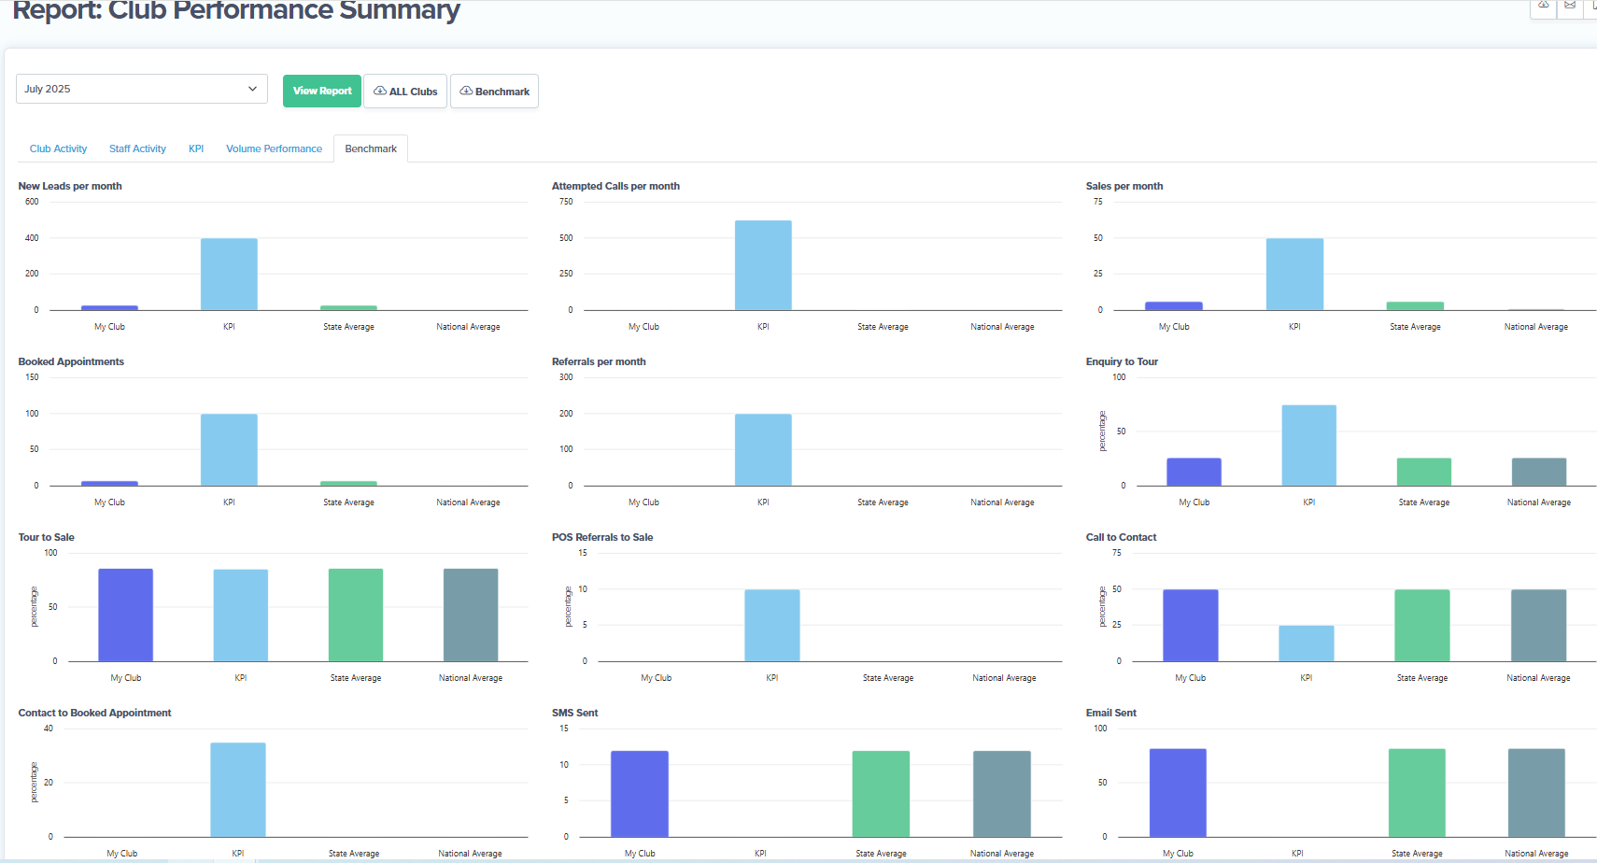Click the "Email Sent" chart title

(x=1111, y=713)
